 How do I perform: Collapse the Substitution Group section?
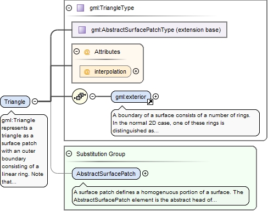tap(69, 154)
